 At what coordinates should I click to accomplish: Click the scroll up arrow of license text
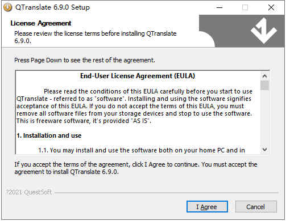pos(264,76)
